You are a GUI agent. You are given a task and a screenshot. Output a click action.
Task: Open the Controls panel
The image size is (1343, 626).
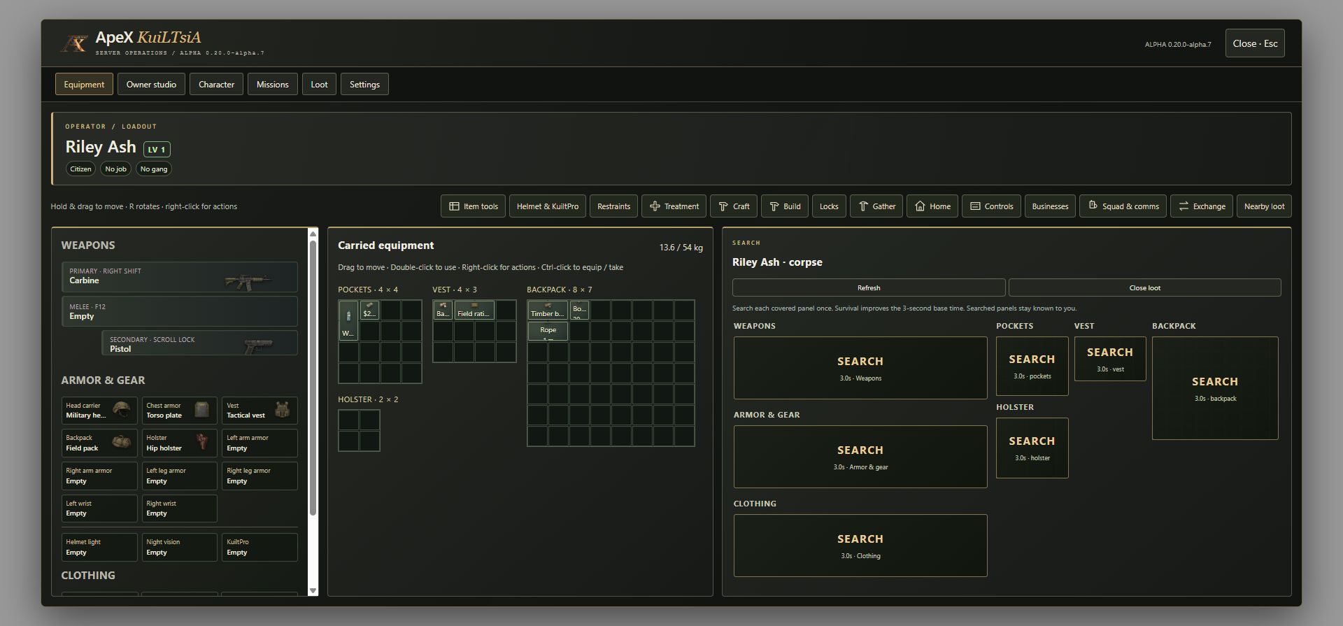click(x=991, y=206)
